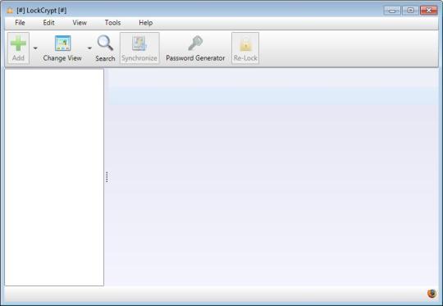Click the green plus Add icon
Viewport: 443px width, 306px height.
point(18,43)
